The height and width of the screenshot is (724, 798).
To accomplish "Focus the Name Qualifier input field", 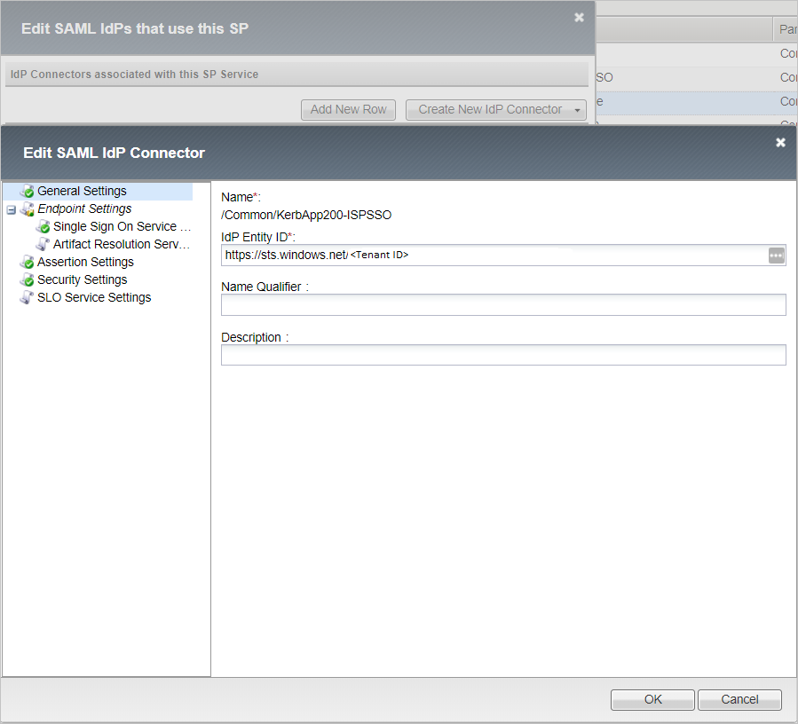I will pos(503,304).
